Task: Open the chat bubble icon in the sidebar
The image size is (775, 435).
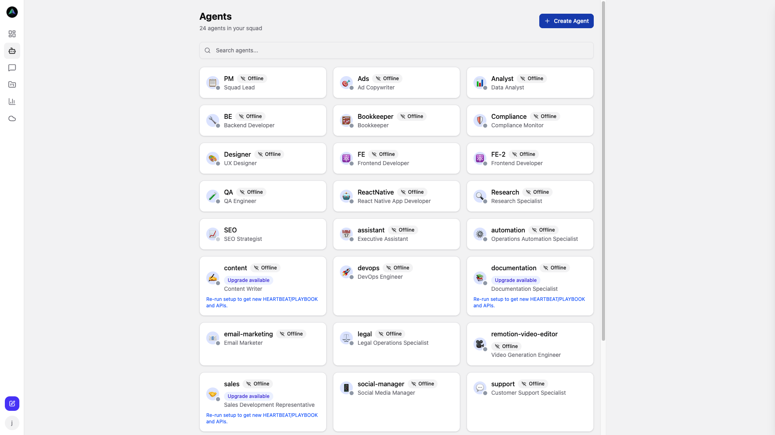Action: coord(12,68)
